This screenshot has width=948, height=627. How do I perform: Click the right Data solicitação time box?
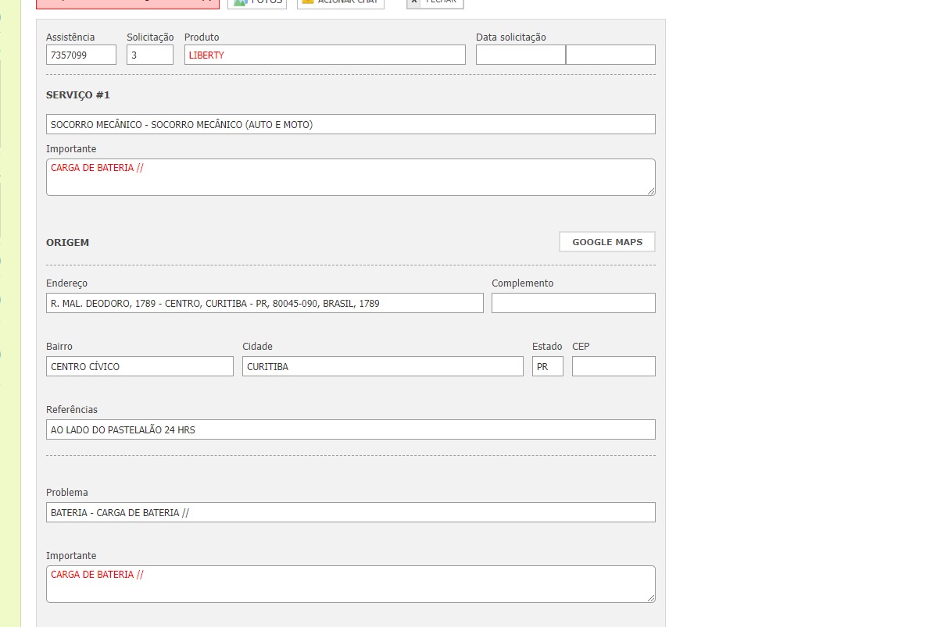point(610,55)
